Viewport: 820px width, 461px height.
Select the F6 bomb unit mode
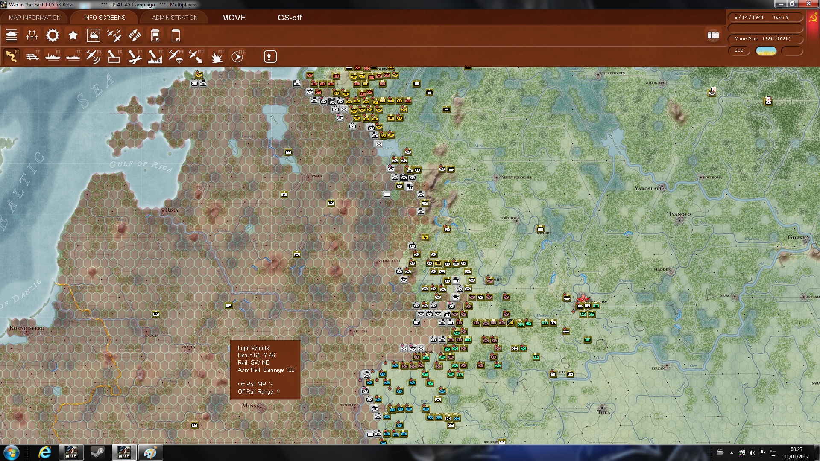click(x=114, y=56)
